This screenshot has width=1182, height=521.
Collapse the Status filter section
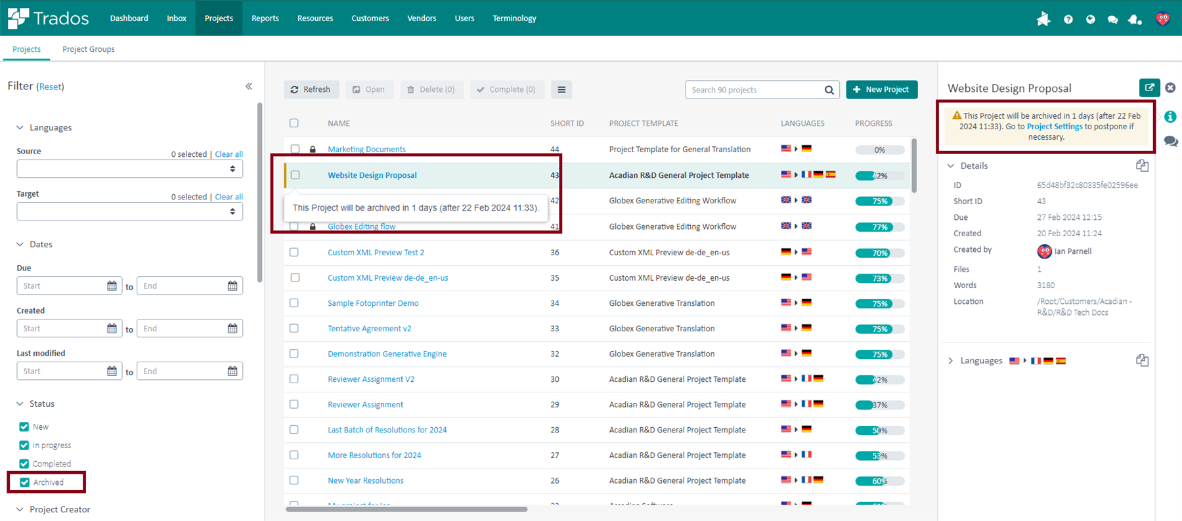click(20, 404)
